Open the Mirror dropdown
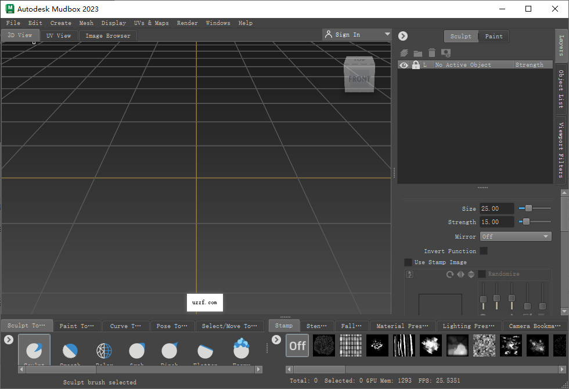569x389 pixels. 516,236
